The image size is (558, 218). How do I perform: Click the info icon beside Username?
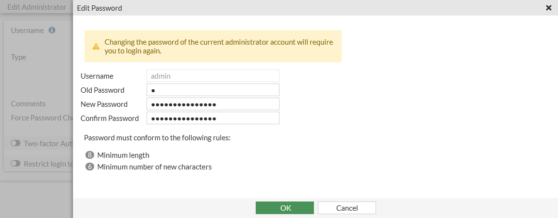pos(52,30)
